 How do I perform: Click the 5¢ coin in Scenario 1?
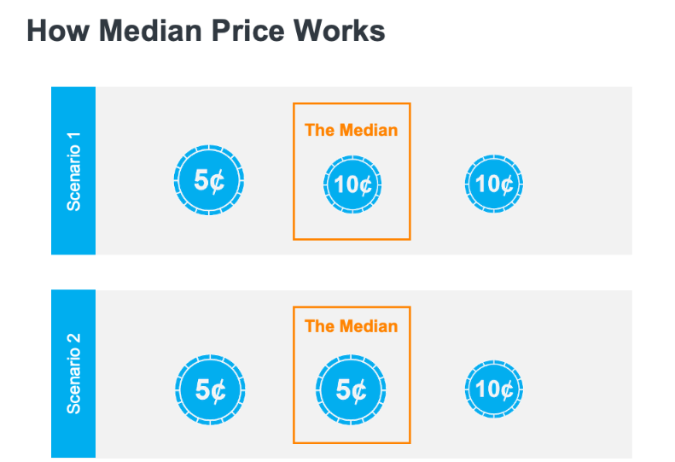209,180
